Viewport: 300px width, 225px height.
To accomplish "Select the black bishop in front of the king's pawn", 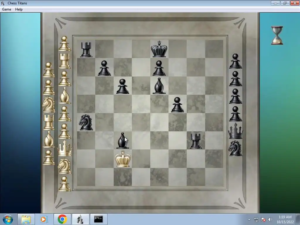I will [x=159, y=86].
